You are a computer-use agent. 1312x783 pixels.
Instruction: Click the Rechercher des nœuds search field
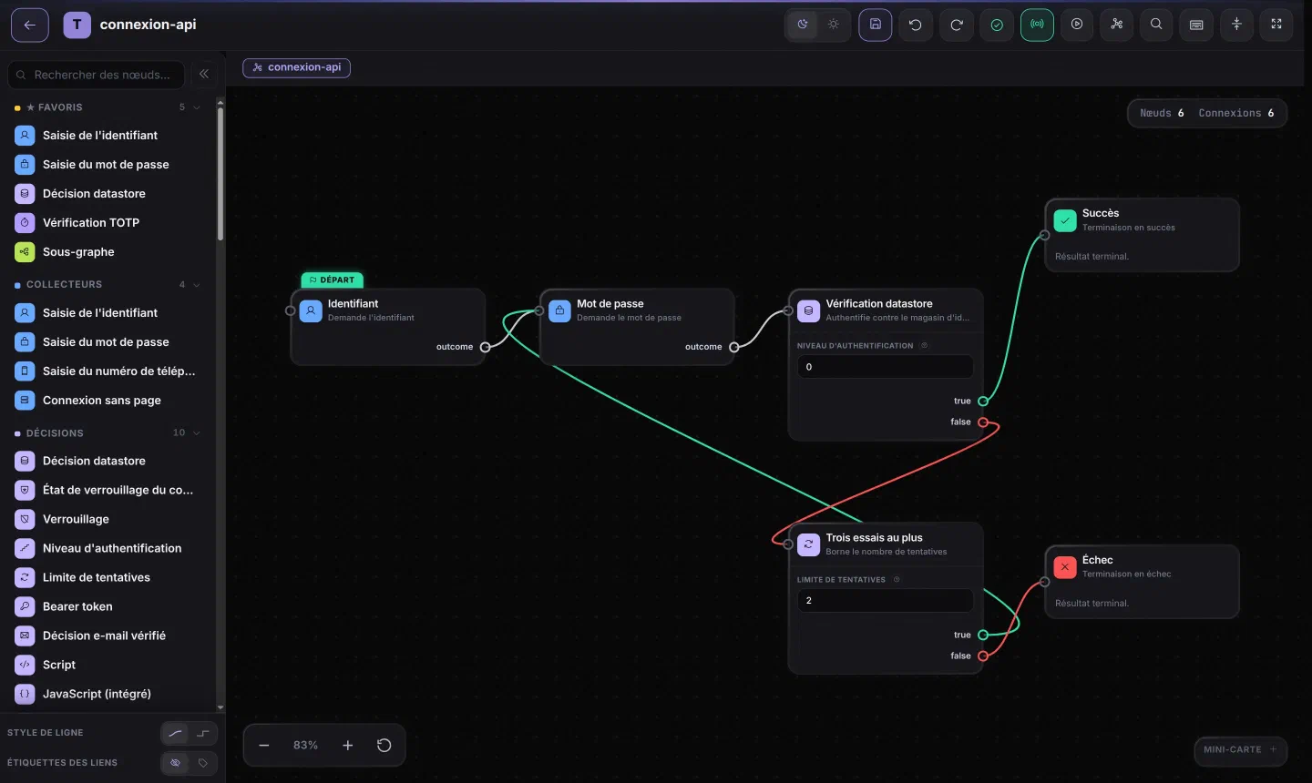click(x=96, y=75)
